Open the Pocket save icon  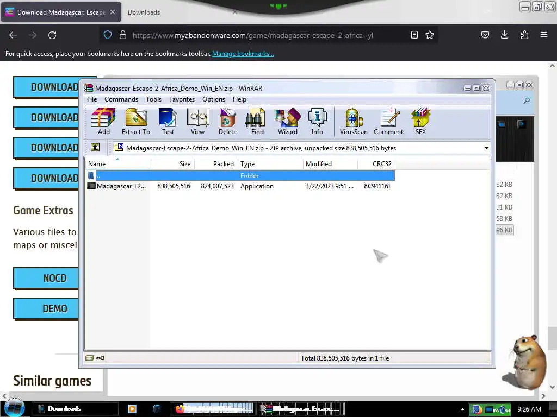tap(485, 35)
